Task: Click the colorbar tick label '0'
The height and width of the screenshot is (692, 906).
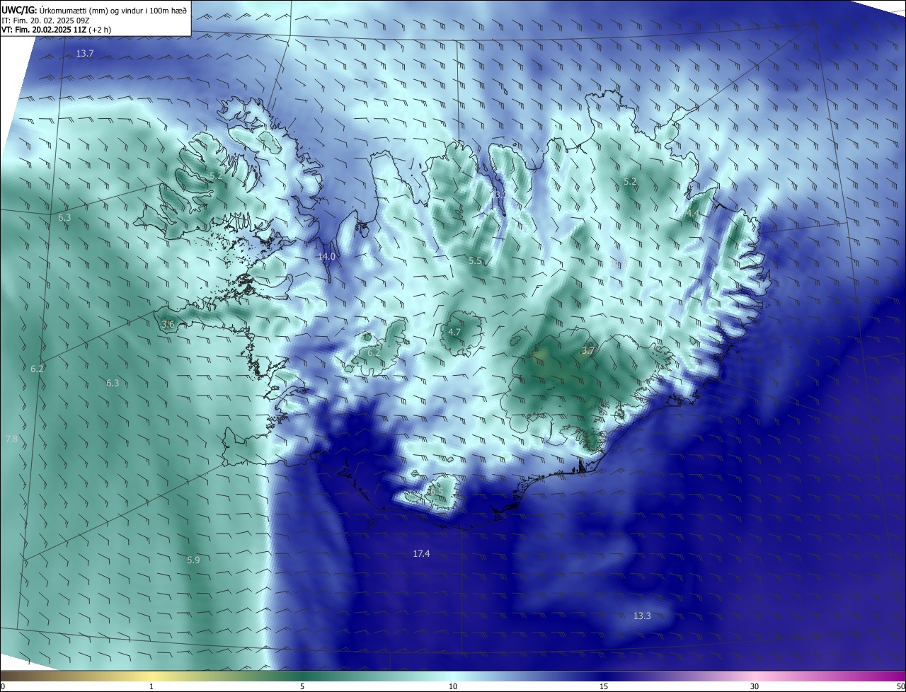Action: 3,686
